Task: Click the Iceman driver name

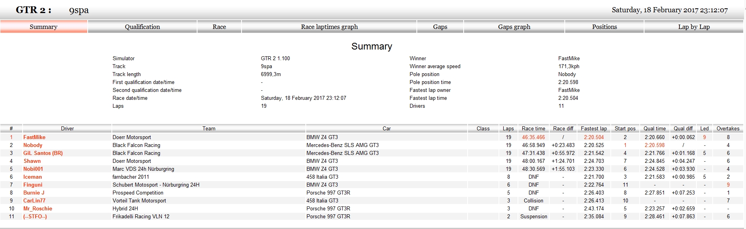Action: 33,177
